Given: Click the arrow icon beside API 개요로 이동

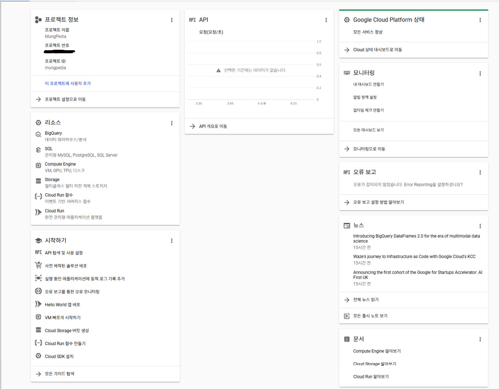Looking at the screenshot, I should point(192,126).
